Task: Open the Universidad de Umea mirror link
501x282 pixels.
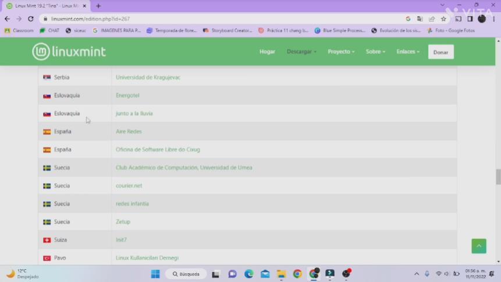Action: pyautogui.click(x=184, y=167)
